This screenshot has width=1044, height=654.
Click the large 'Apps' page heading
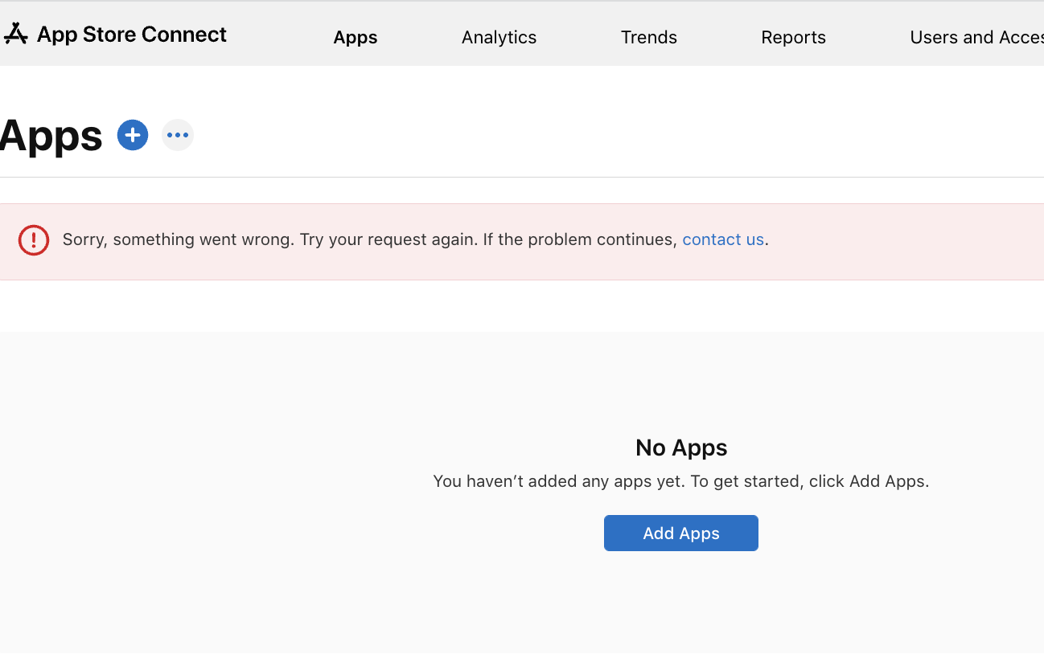click(x=50, y=136)
